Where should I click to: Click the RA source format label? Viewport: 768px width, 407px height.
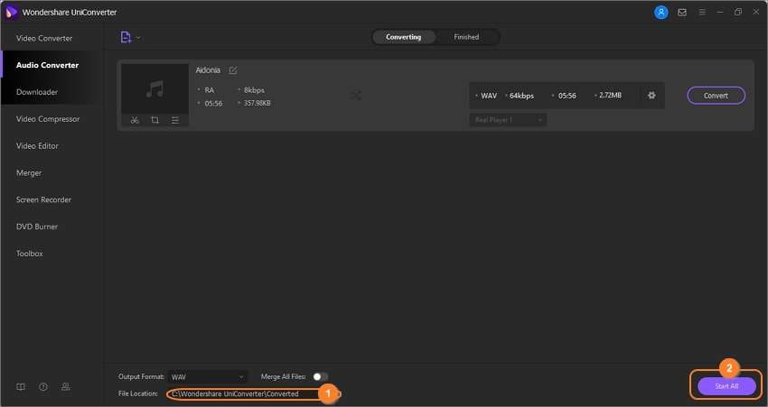coord(209,90)
